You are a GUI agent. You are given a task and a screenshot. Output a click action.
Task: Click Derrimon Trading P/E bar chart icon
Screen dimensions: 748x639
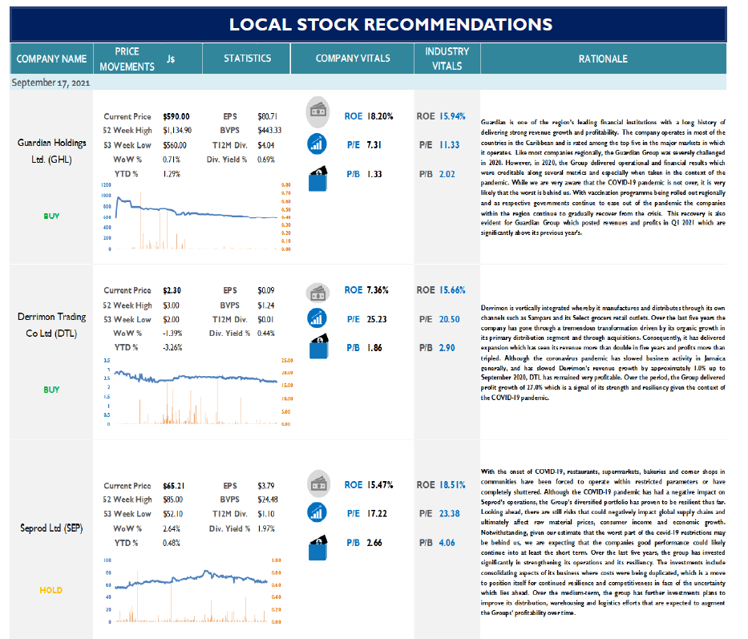(317, 318)
